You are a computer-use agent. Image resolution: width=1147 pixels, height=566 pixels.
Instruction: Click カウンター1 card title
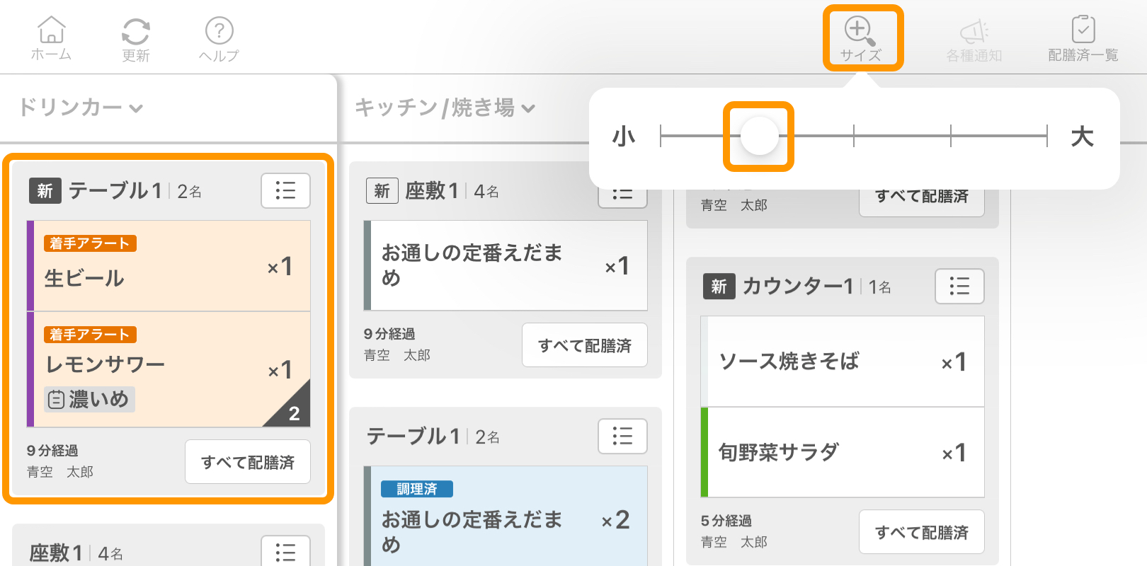[x=798, y=286]
